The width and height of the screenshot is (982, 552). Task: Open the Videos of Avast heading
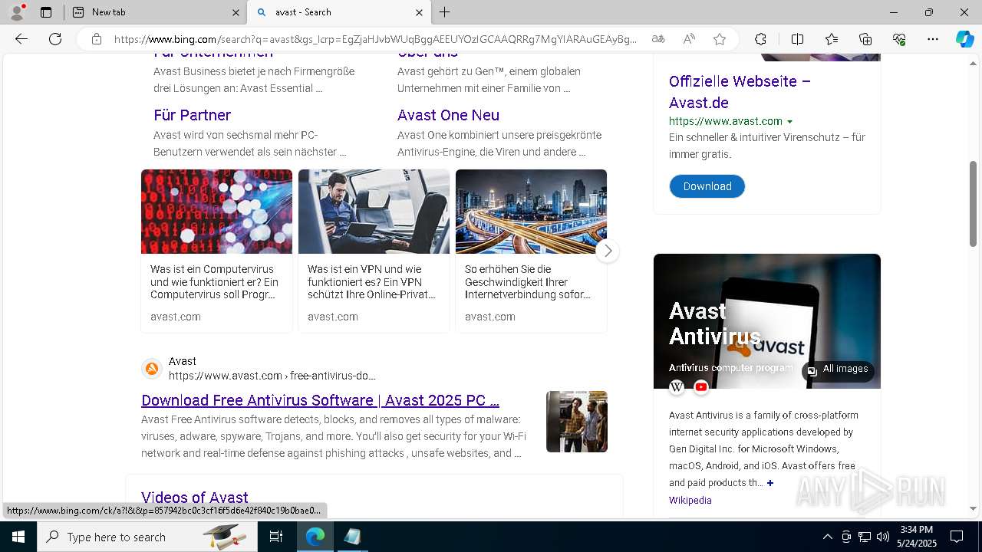click(x=194, y=498)
